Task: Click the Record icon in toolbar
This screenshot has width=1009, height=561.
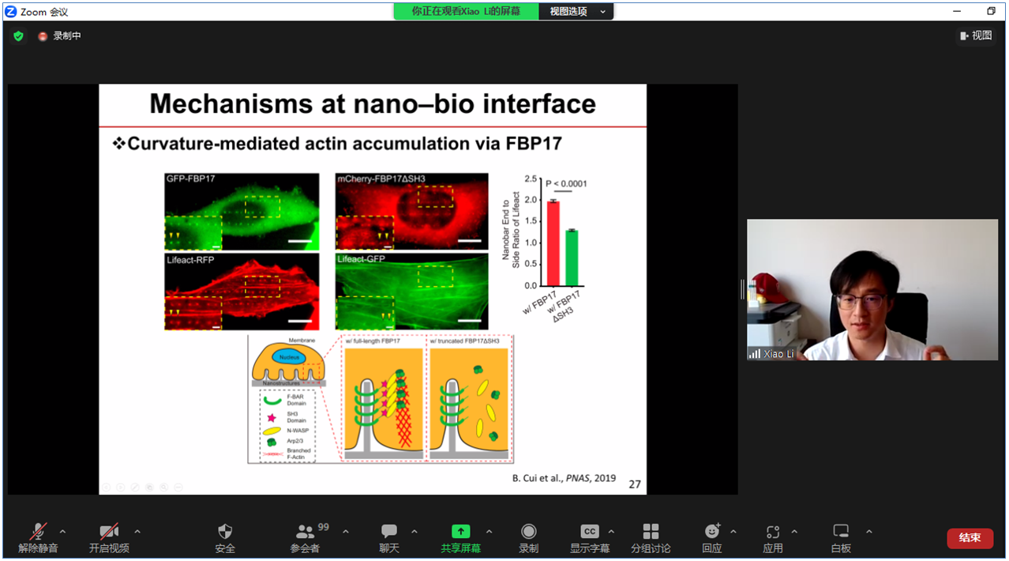Action: click(528, 532)
